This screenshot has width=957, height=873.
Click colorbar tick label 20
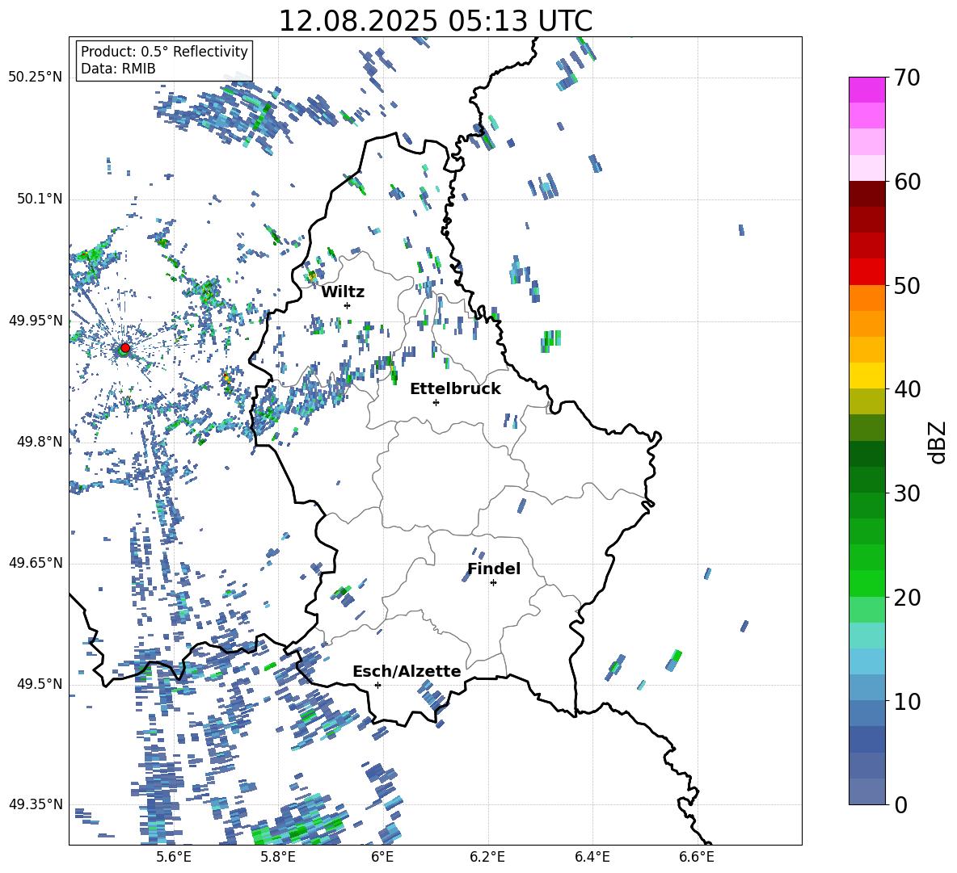907,598
